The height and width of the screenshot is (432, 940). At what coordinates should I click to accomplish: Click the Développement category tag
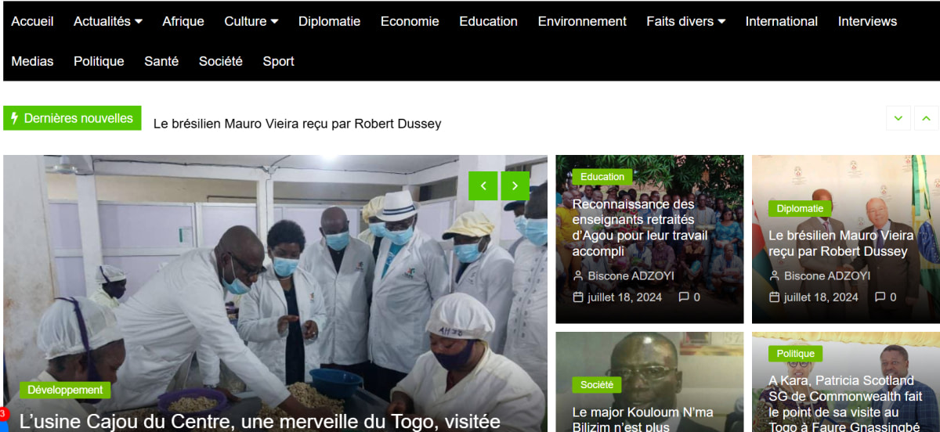tap(65, 390)
